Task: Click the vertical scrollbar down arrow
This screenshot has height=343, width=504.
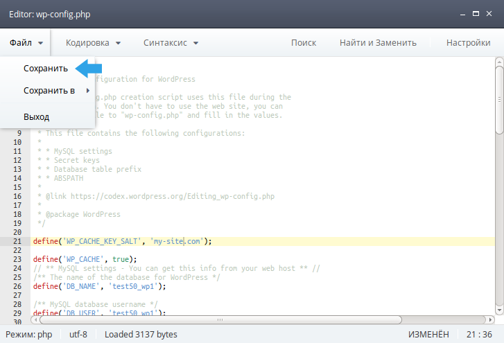Action: pyautogui.click(x=499, y=310)
